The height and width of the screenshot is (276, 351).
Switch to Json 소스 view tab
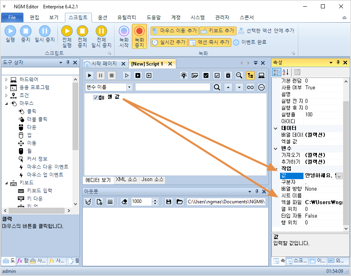click(x=153, y=179)
